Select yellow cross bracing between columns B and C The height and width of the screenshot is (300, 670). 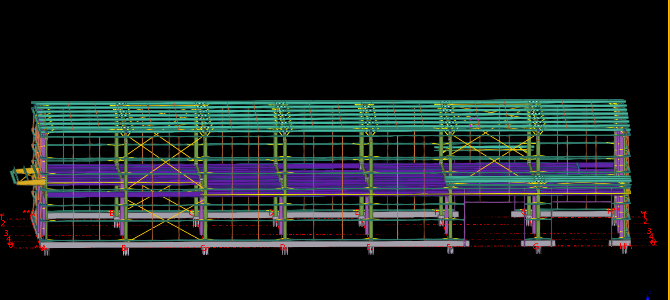tap(165, 162)
